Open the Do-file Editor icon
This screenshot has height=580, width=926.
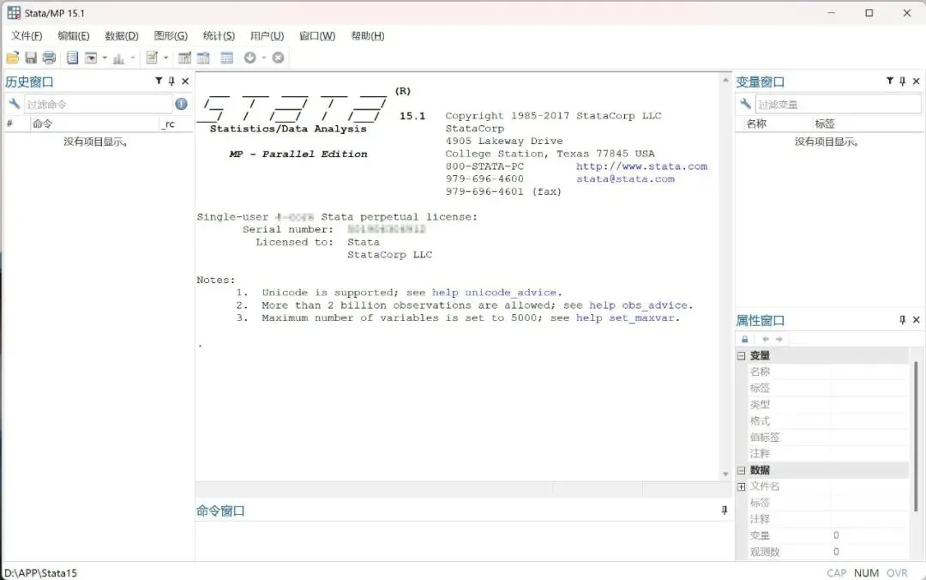pos(152,57)
